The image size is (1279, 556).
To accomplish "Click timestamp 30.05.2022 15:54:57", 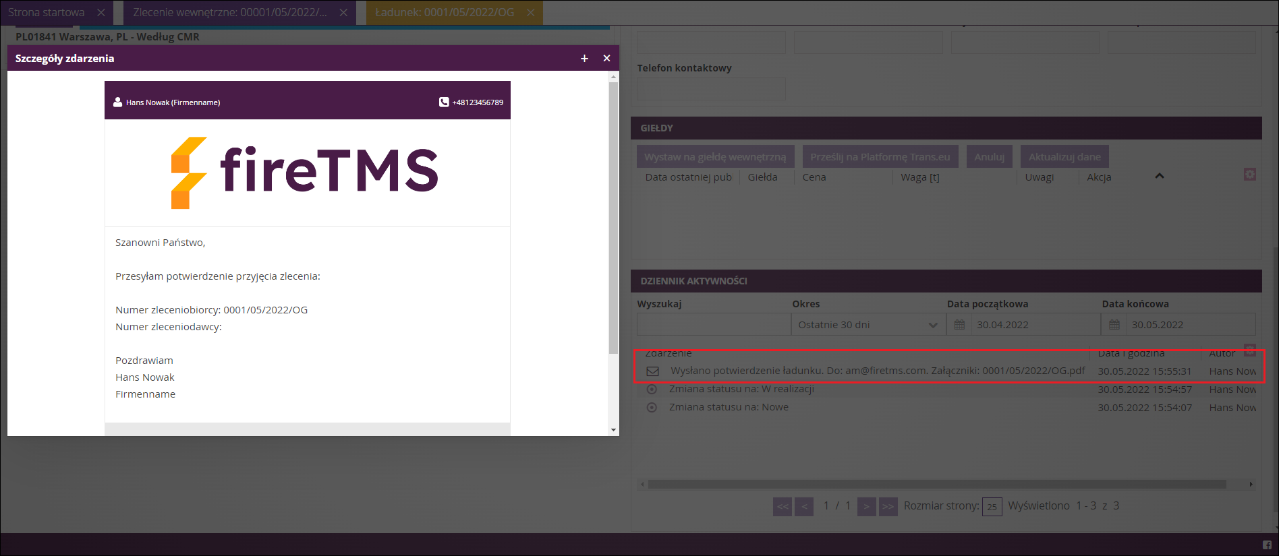I will click(1144, 390).
